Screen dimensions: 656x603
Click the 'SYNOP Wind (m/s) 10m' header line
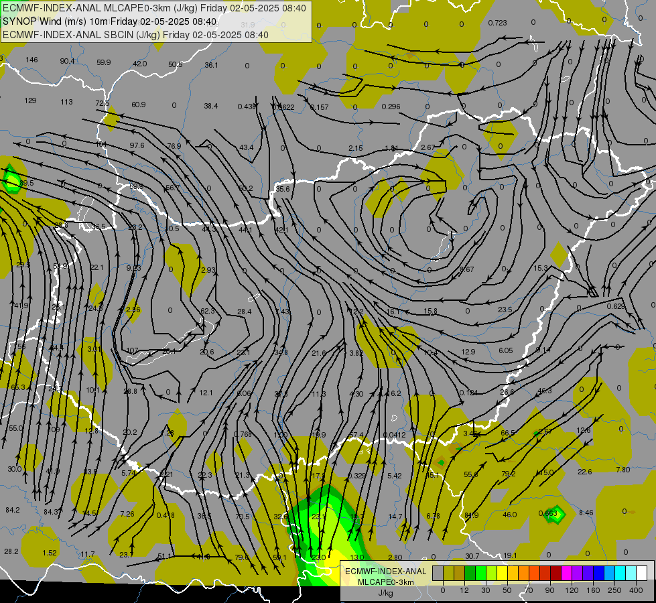[x=110, y=21]
